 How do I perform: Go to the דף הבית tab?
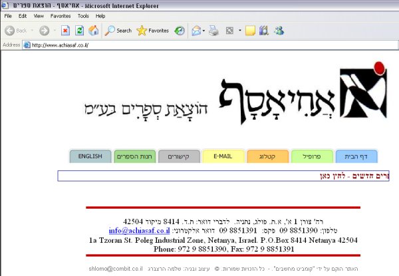pos(356,156)
